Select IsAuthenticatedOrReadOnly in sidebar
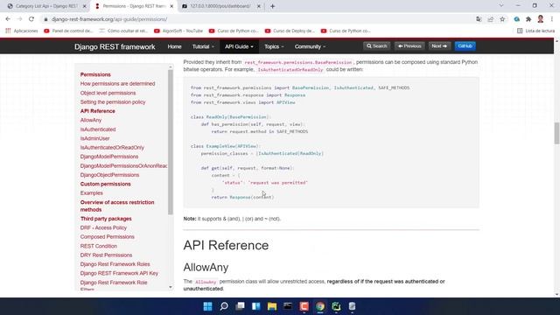The image size is (560, 315). (x=112, y=148)
